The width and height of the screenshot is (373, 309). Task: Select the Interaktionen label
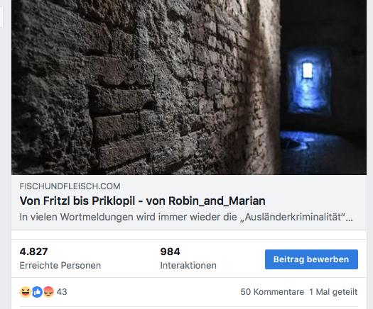pyautogui.click(x=188, y=265)
